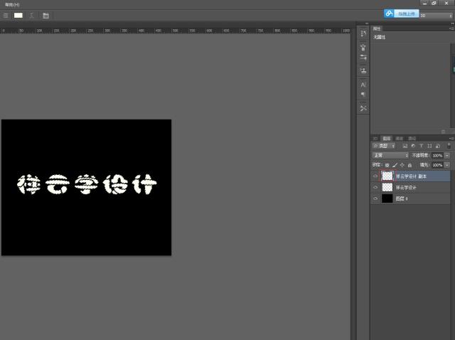Click the Properties panel trash icon

coord(443,132)
